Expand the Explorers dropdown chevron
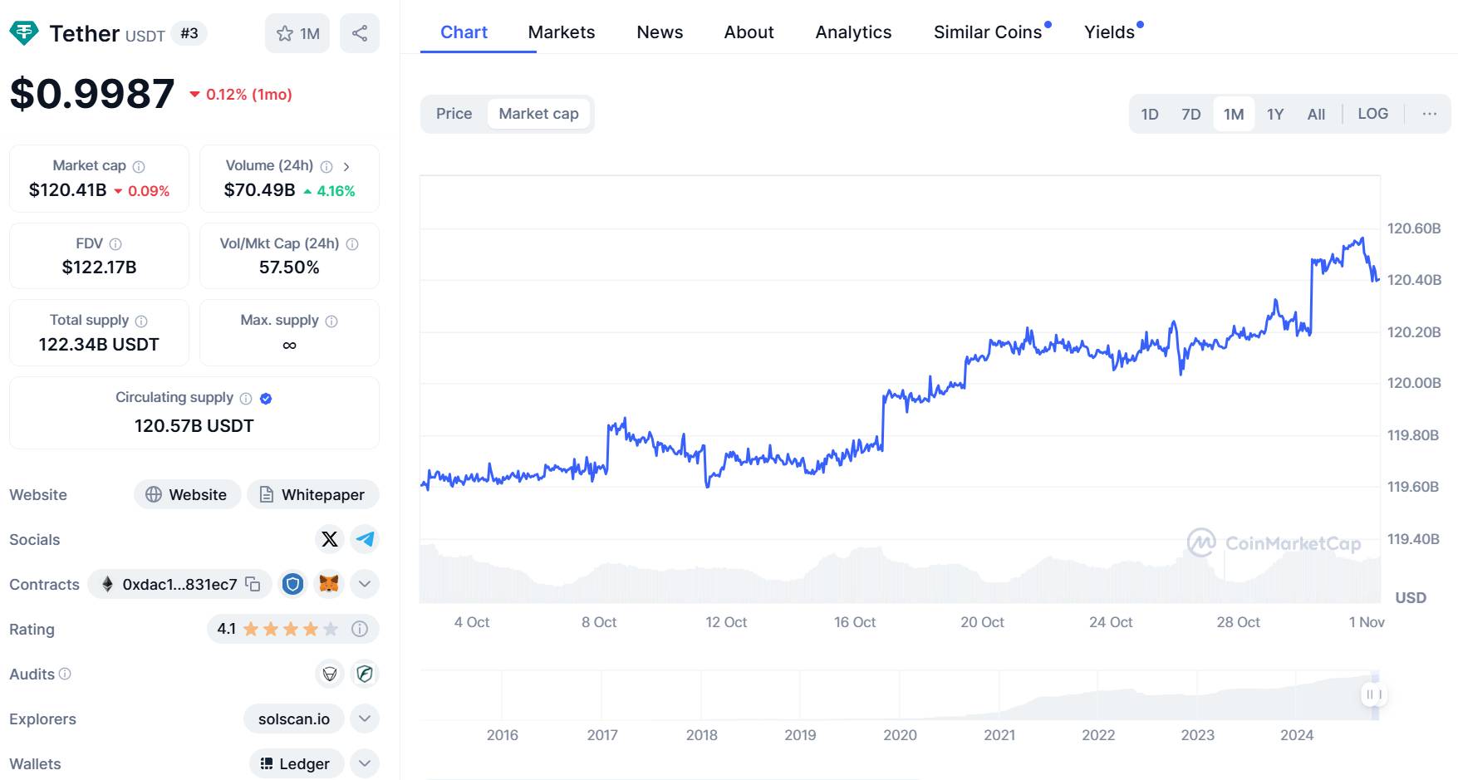This screenshot has width=1458, height=780. (x=365, y=719)
